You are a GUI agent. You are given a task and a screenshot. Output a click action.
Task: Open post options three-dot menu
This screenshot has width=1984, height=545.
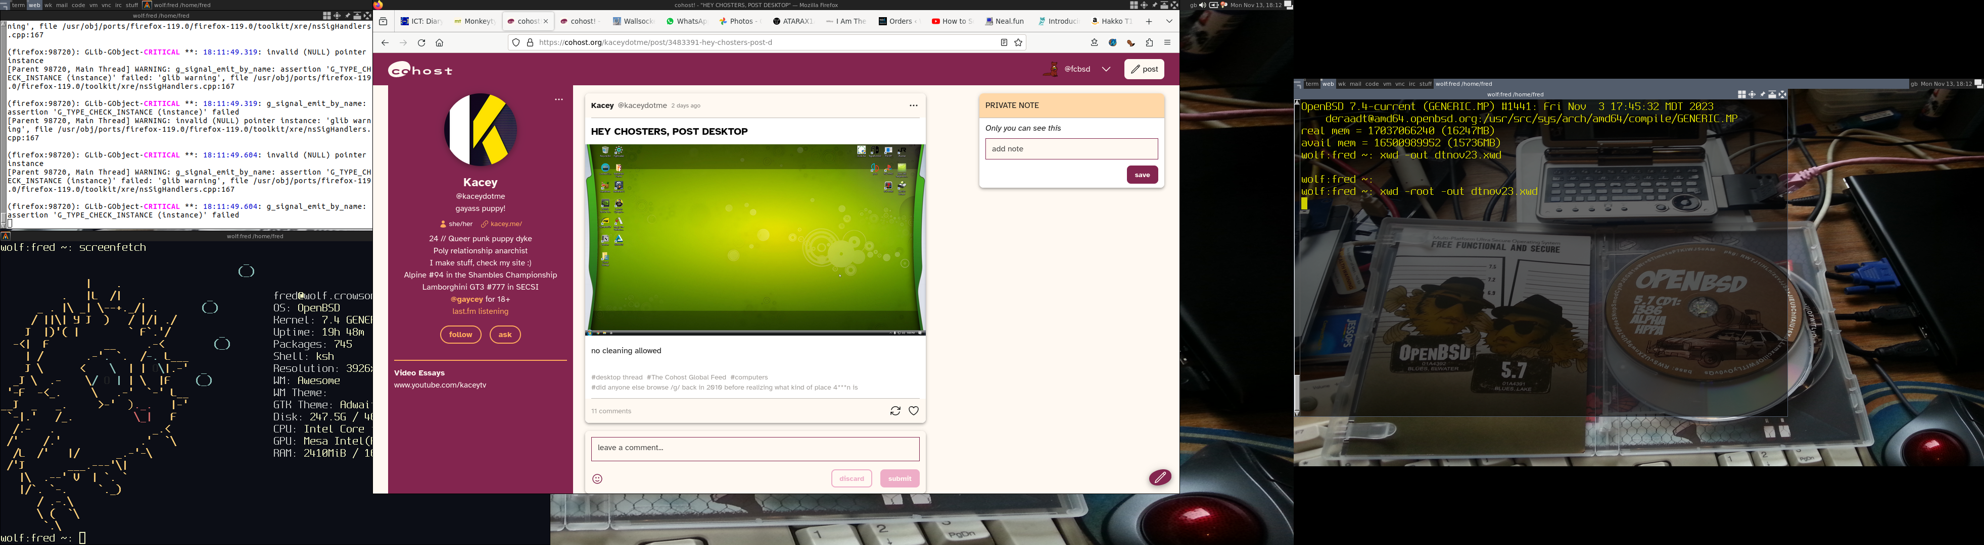pyautogui.click(x=914, y=106)
